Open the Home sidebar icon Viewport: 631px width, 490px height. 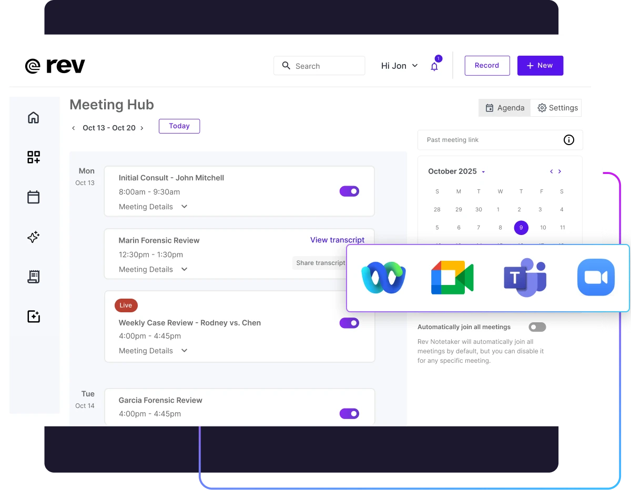coord(33,117)
